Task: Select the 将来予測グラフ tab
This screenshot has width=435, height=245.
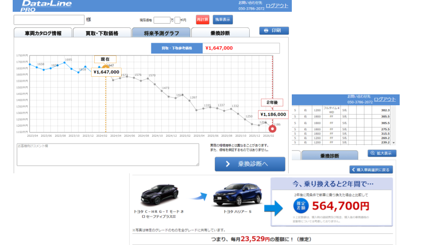Action: pyautogui.click(x=161, y=33)
